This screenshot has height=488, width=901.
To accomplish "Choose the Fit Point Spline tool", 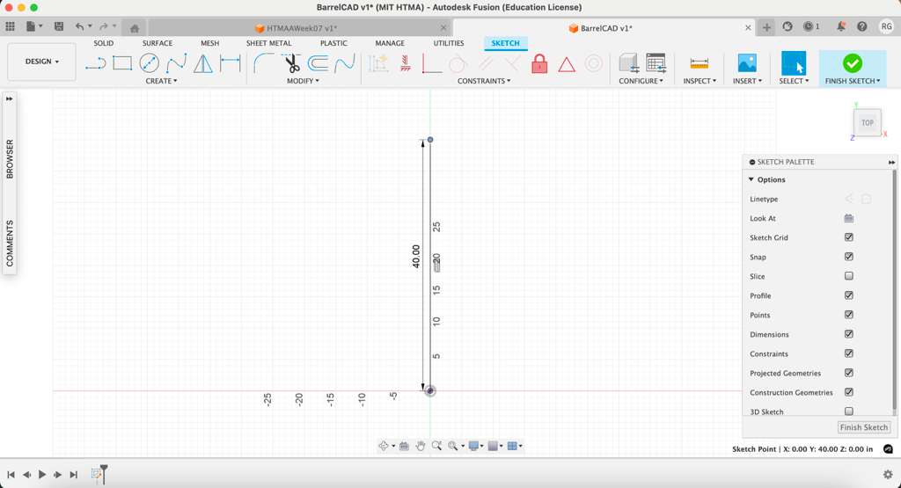I will coord(176,63).
